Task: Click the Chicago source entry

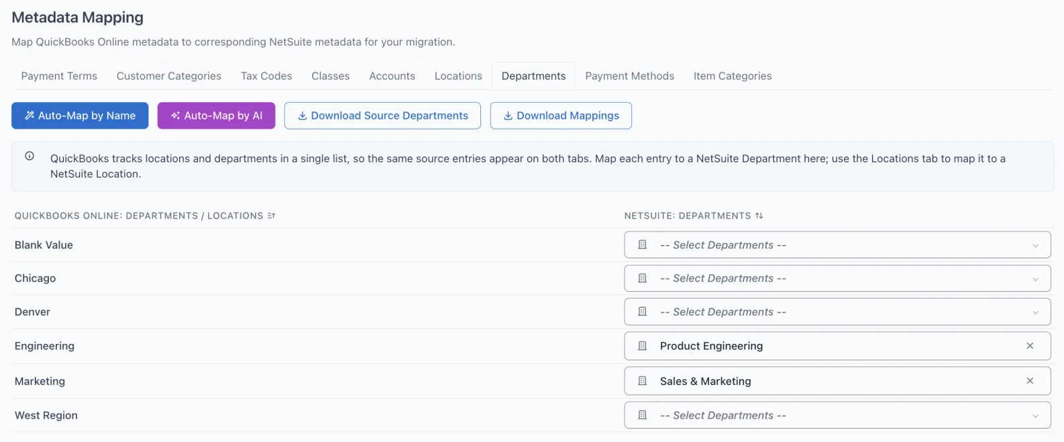Action: click(x=35, y=278)
